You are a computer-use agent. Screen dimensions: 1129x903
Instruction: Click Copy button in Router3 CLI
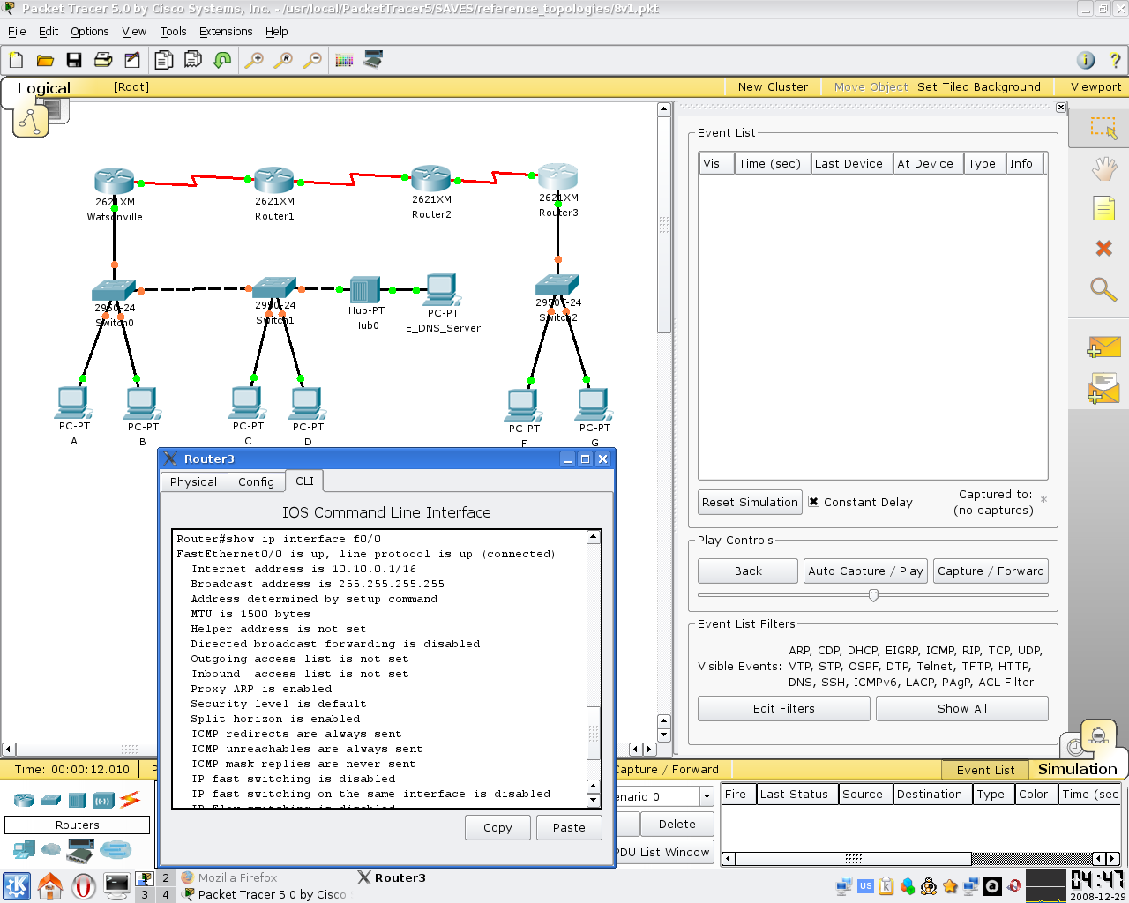point(497,827)
